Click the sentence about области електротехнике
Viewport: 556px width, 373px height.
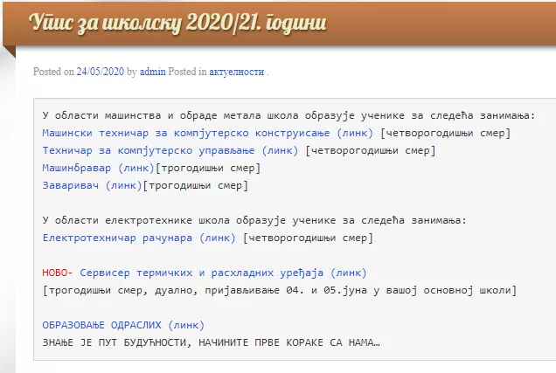pyautogui.click(x=254, y=220)
